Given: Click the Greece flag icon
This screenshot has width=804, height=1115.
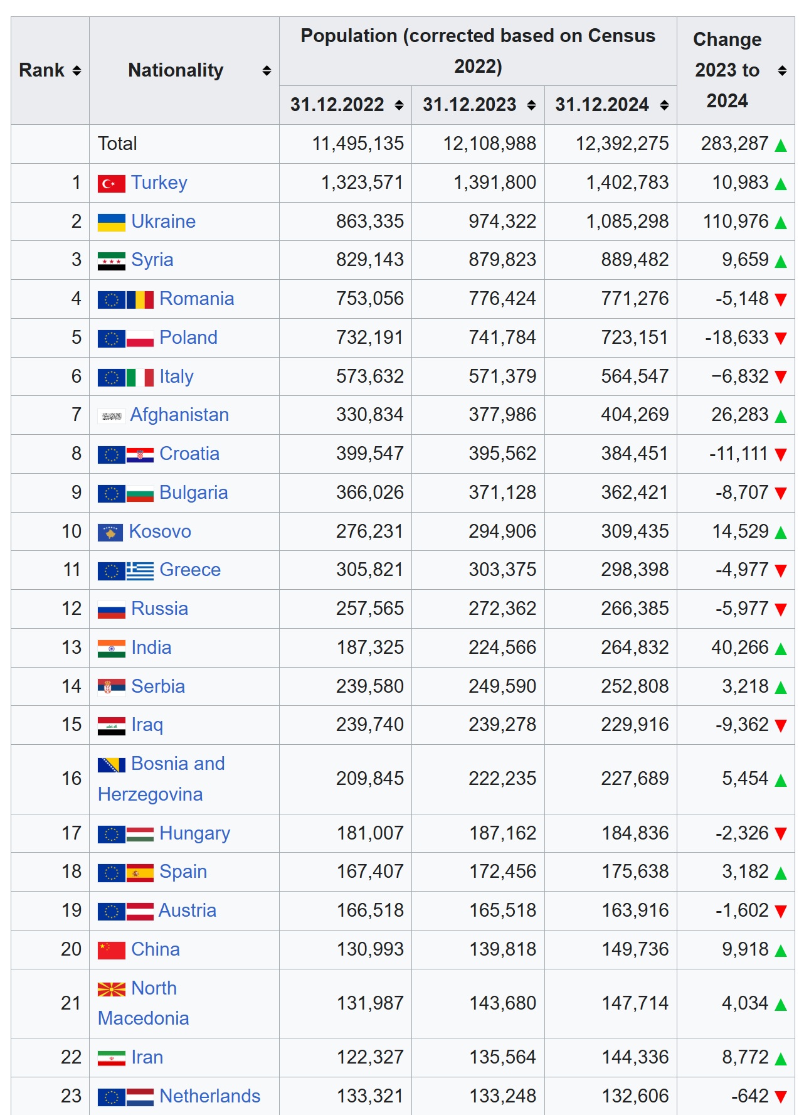Looking at the screenshot, I should 140,571.
